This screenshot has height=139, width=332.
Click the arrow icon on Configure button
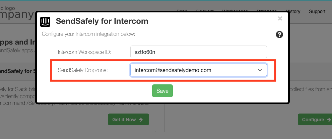coord(329,120)
